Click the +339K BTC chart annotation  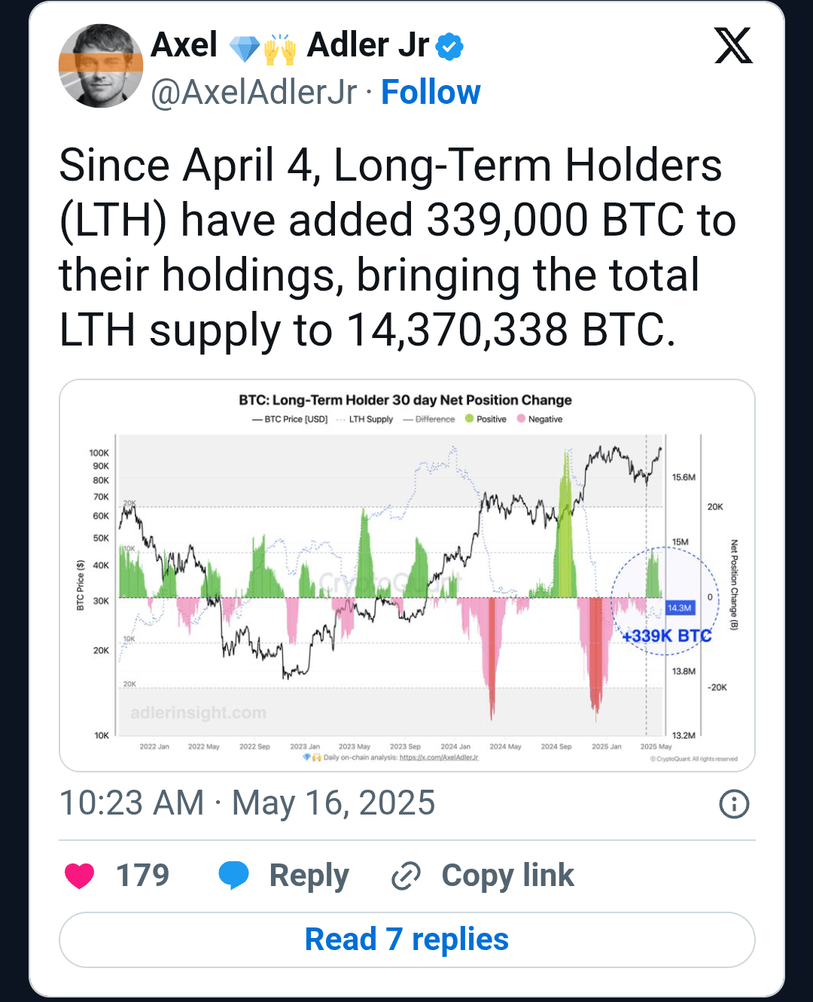click(x=666, y=636)
